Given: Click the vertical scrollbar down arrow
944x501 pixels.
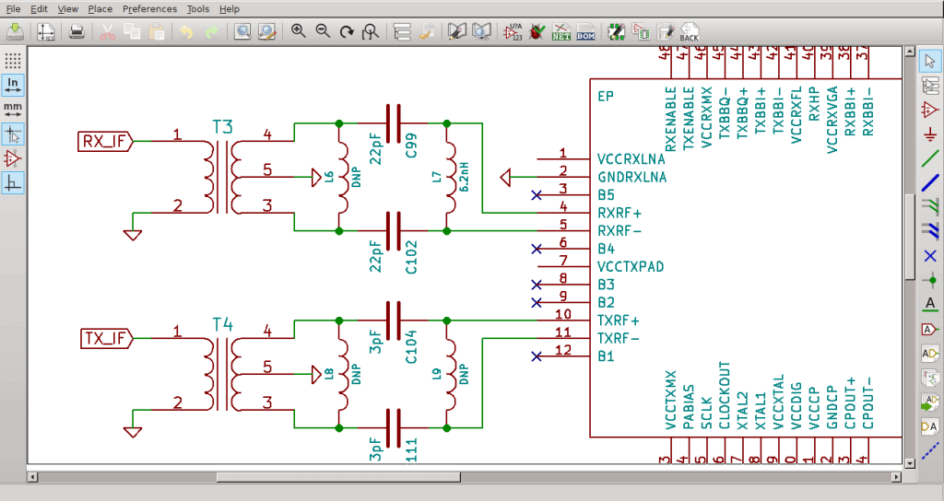Looking at the screenshot, I should click(x=910, y=463).
